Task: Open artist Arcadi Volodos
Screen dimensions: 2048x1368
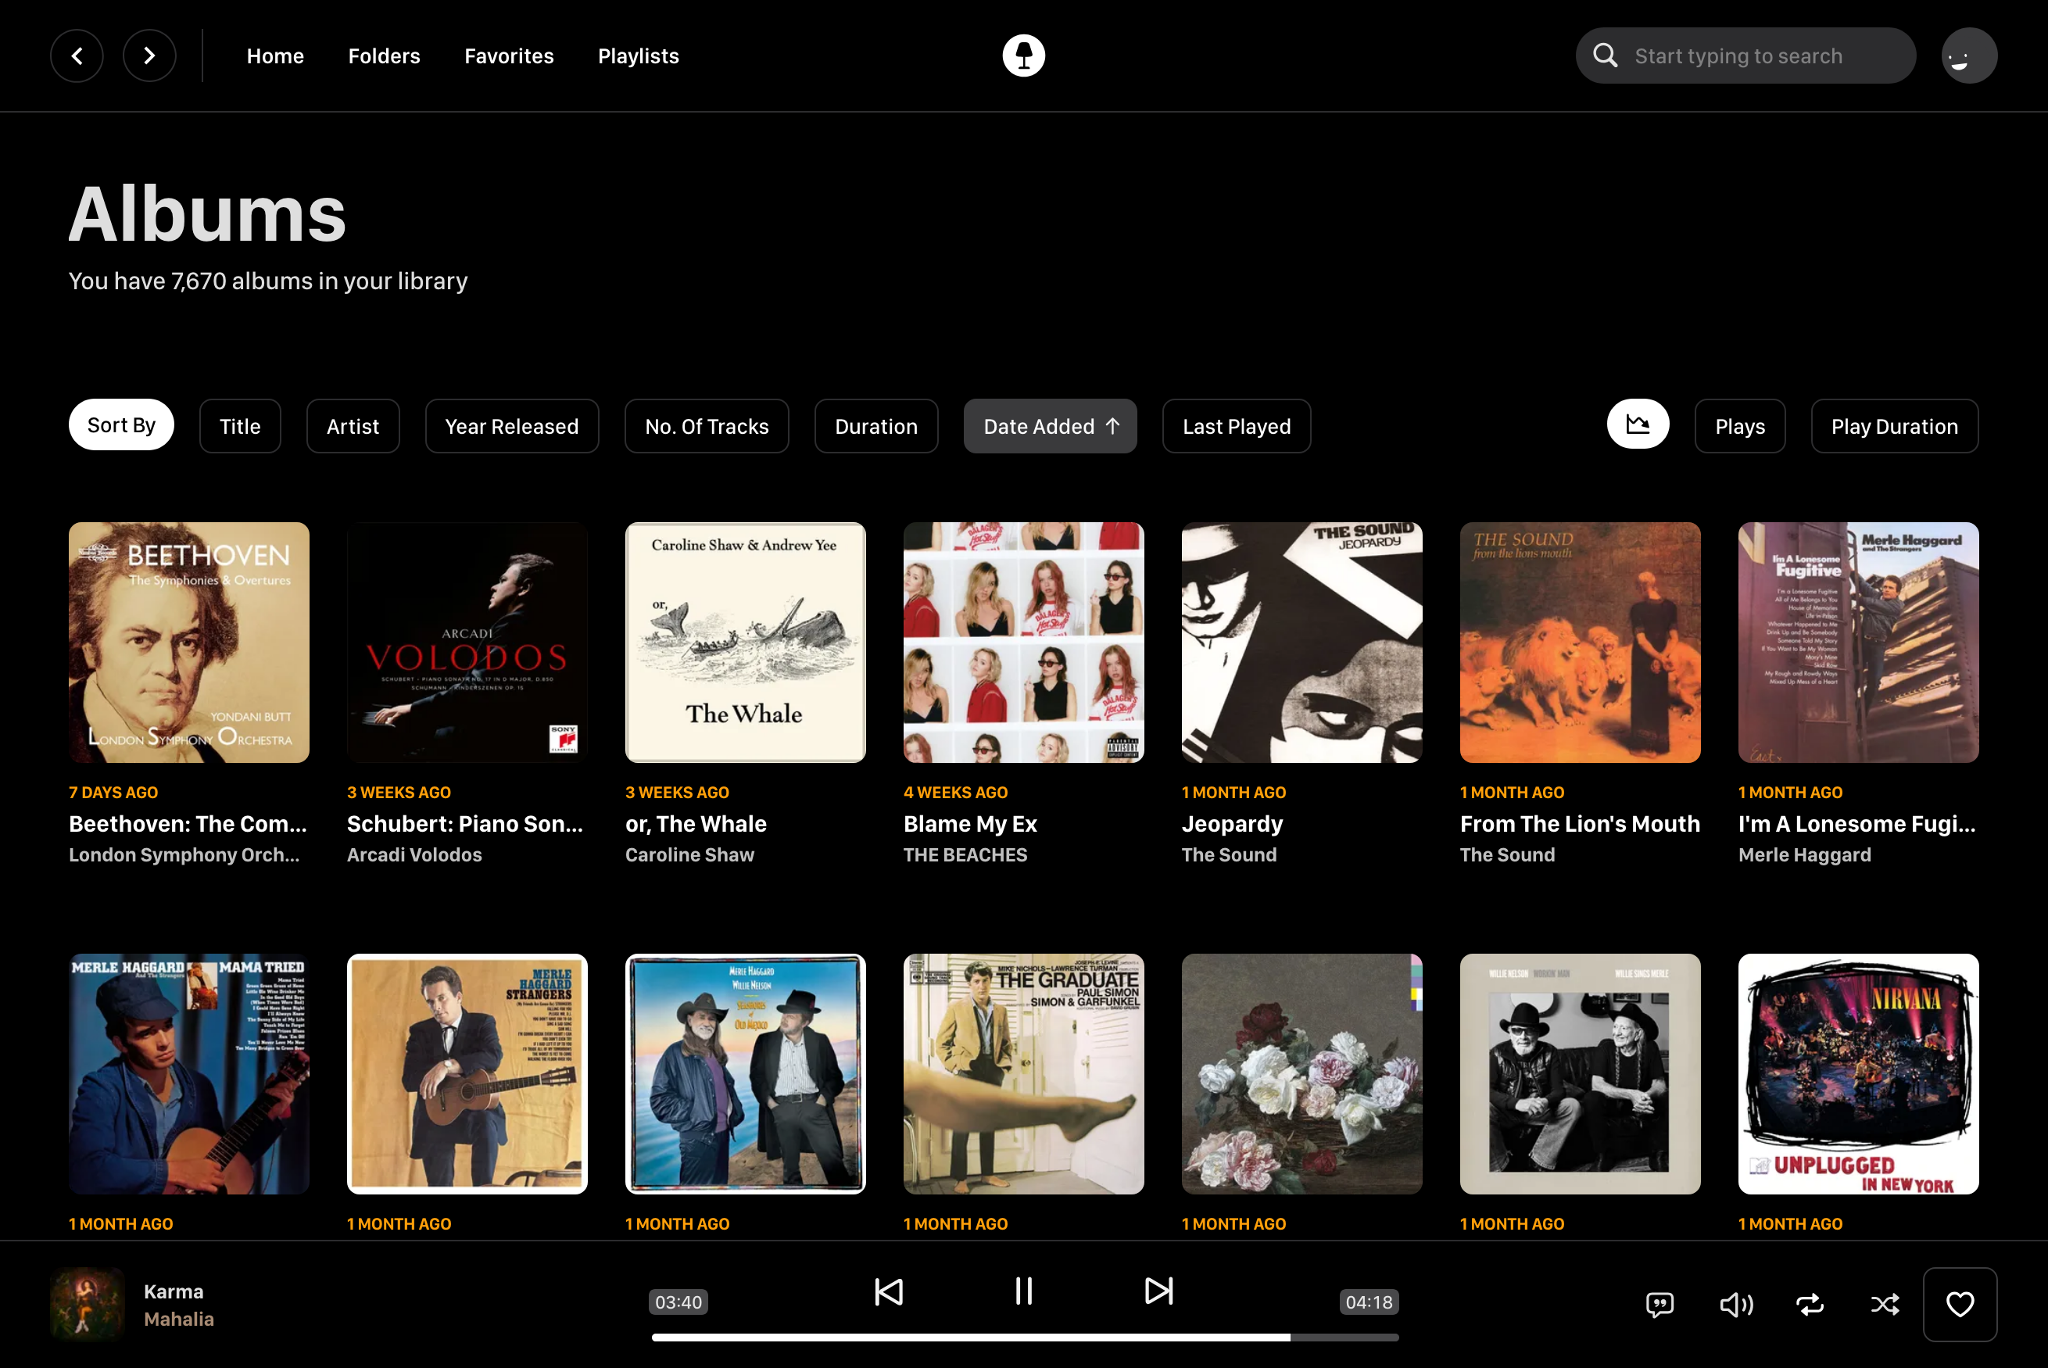Action: coord(414,855)
